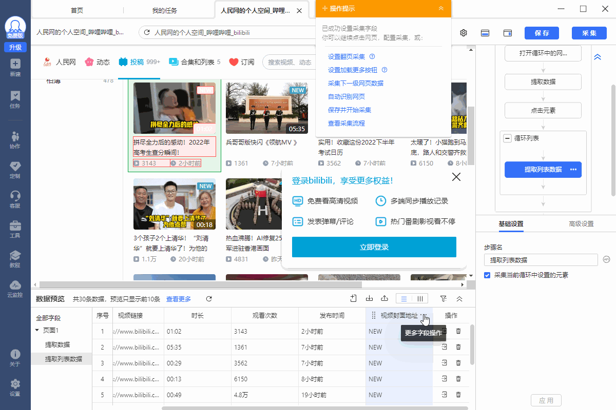Click the 立即登录 button

pyautogui.click(x=374, y=247)
